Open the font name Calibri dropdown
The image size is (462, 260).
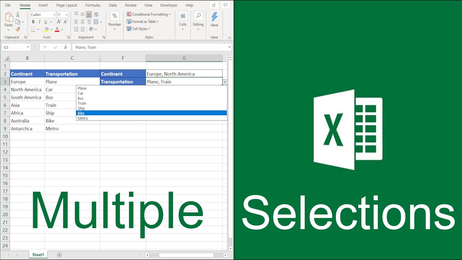[x=54, y=15]
